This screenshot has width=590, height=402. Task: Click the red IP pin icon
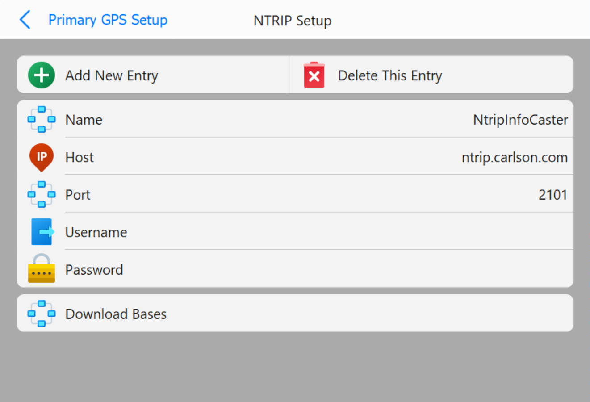(x=42, y=157)
